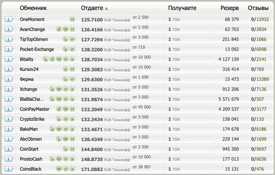Screen dimensions: 275x175
Task: Sort by Получаете column header
Action: pos(182,8)
